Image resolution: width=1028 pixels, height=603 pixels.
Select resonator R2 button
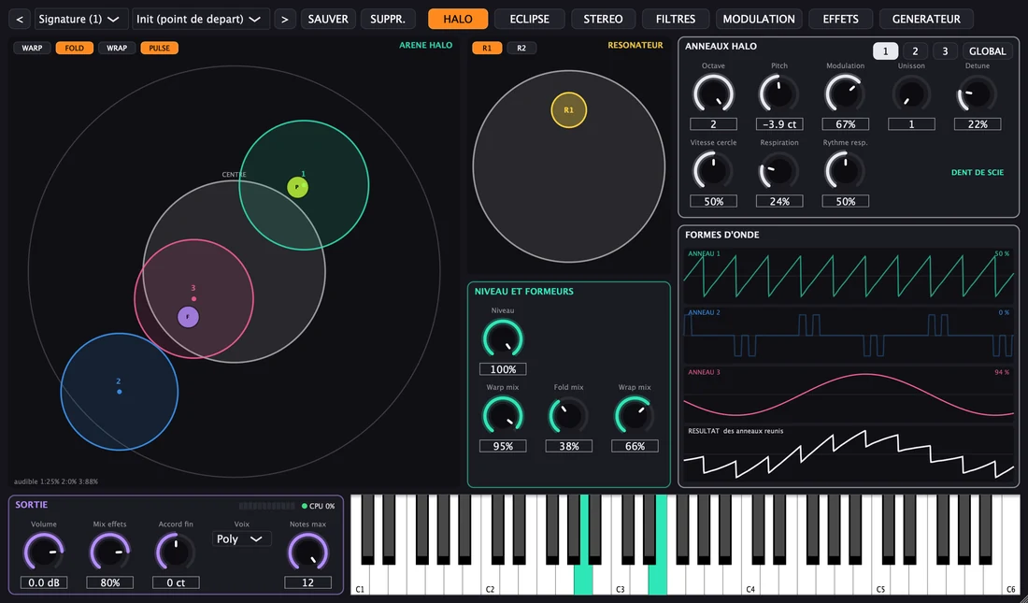click(521, 48)
